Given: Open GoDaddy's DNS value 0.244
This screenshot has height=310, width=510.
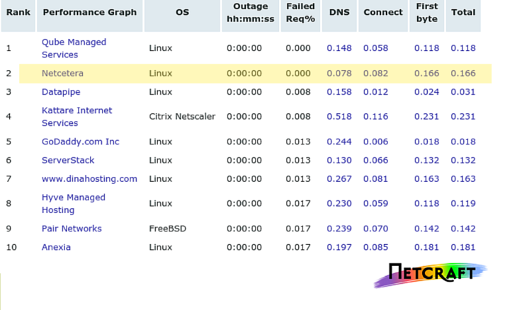Looking at the screenshot, I should [x=339, y=142].
